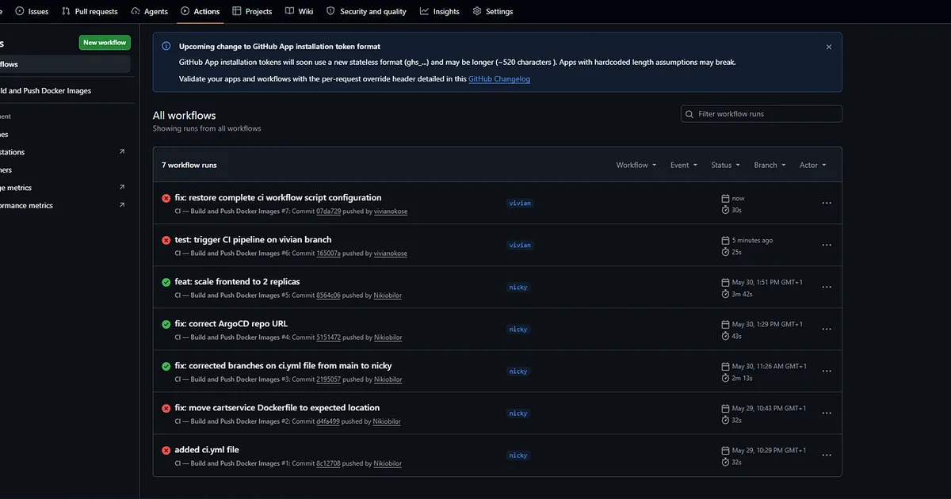Viewport: 951px width, 499px height.
Task: Click failed status icon on run #7
Action: [x=166, y=198]
